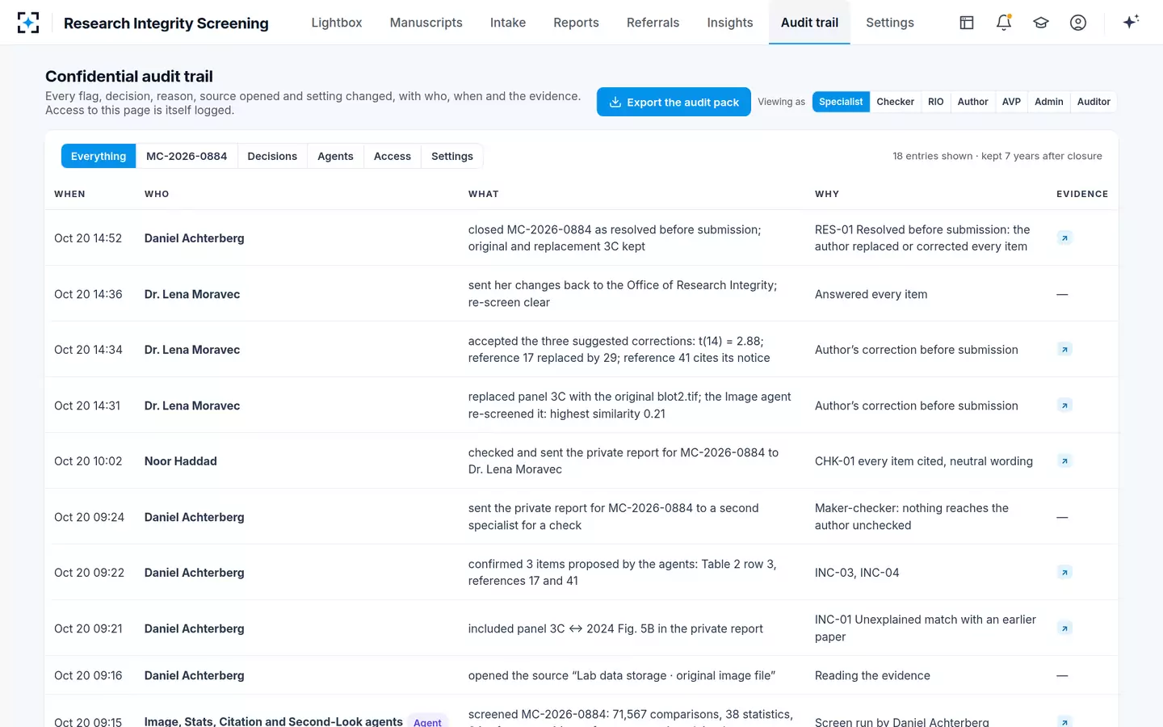Filter audit entries by Decisions

tap(272, 156)
